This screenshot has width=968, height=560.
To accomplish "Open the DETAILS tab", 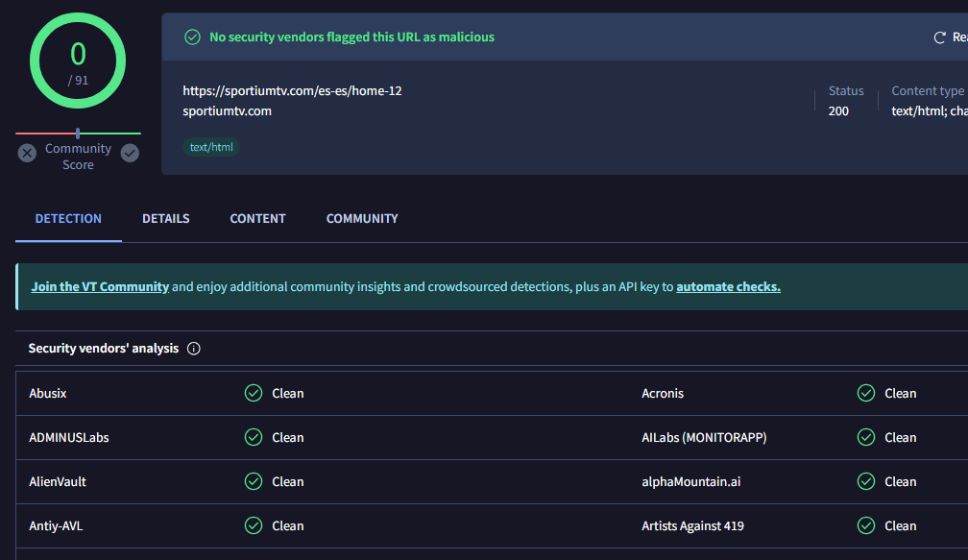I will (x=166, y=219).
